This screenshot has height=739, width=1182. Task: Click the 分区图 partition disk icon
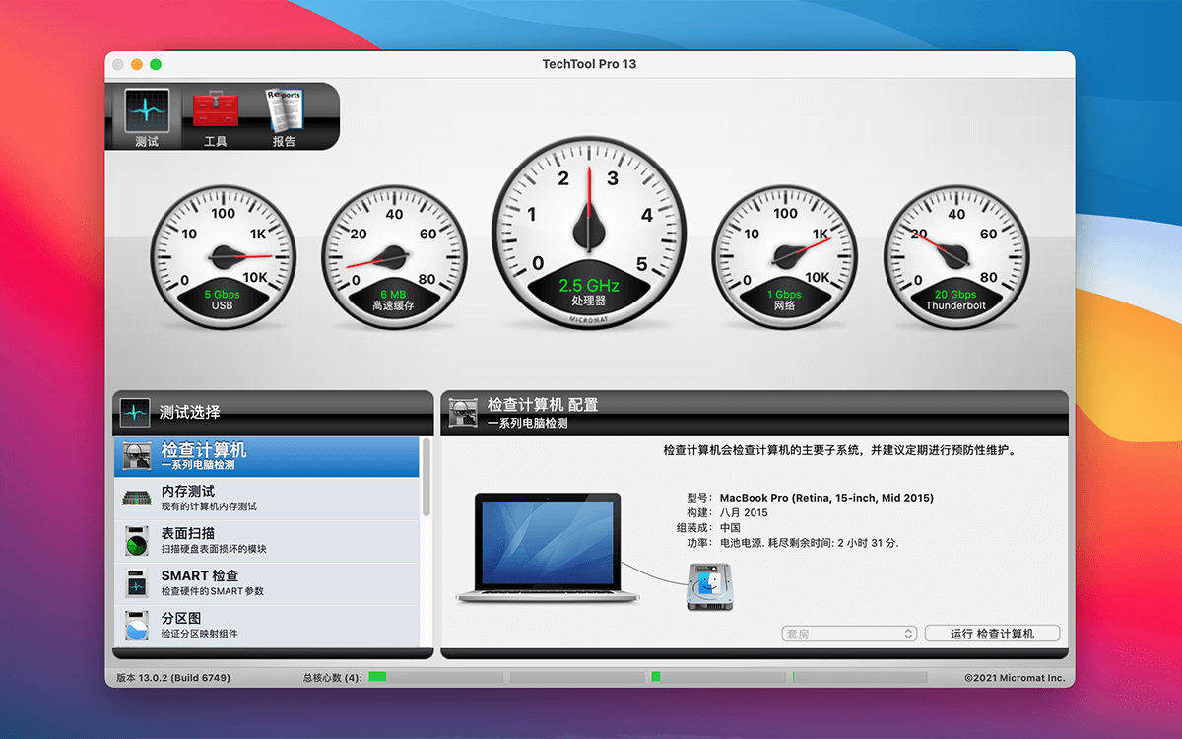click(137, 626)
